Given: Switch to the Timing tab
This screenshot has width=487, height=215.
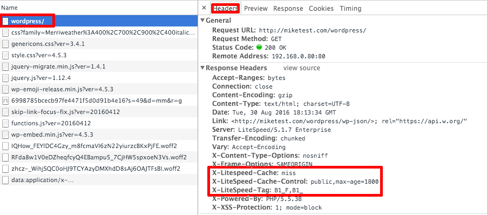Looking at the screenshot, I should point(350,9).
